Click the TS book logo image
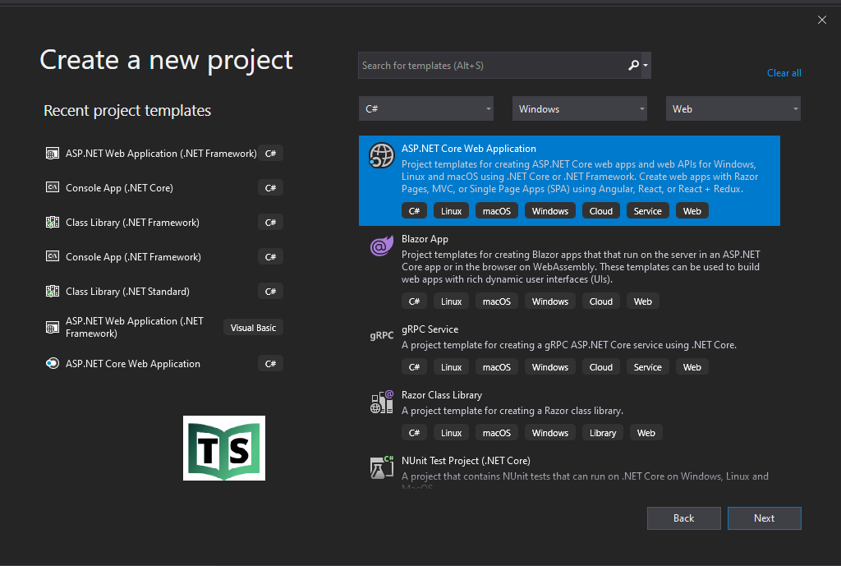Viewport: 841px width, 566px height. click(223, 448)
